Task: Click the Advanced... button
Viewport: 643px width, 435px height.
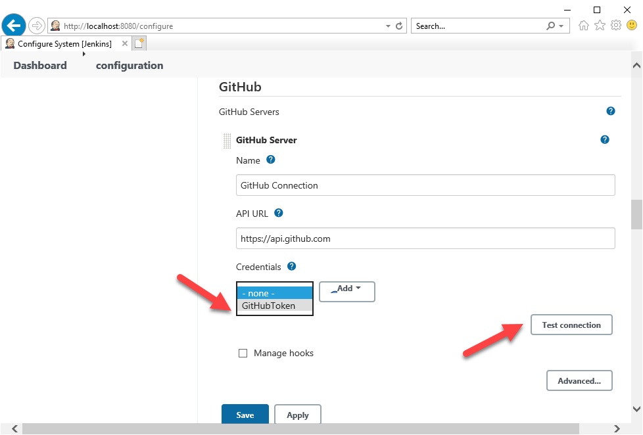Action: pyautogui.click(x=579, y=380)
